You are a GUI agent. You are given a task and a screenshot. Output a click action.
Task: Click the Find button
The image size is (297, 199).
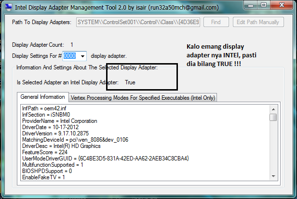point(216,22)
